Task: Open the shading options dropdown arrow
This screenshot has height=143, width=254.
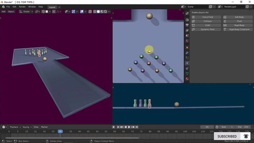Action: (109, 12)
